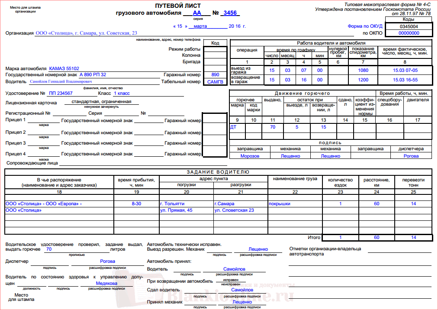The image size is (438, 310).
Task: Click total tonnage "14" in the Итого row
Action: point(413,238)
